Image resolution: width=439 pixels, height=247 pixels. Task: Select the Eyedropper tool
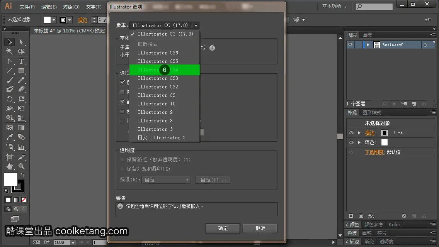(10, 137)
